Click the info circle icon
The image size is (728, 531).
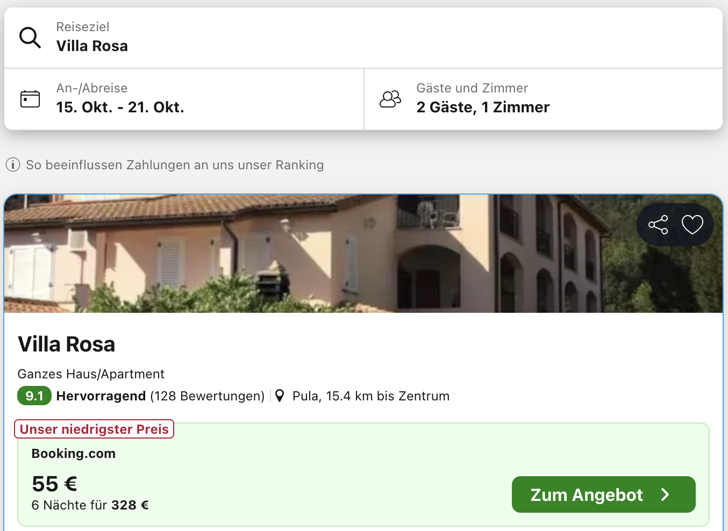13,165
